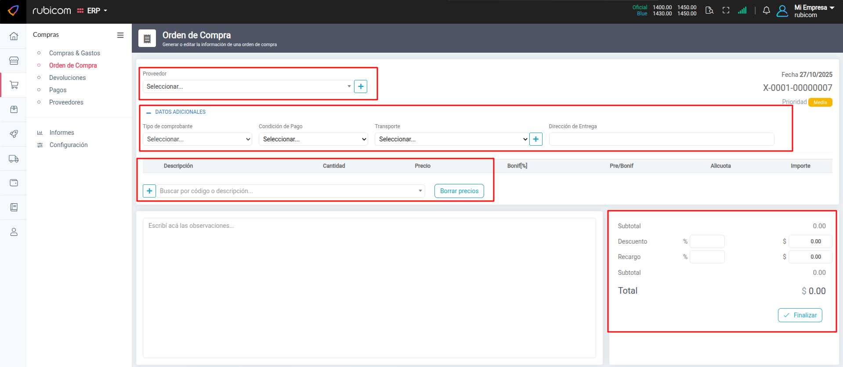The height and width of the screenshot is (367, 843).
Task: Click the home icon in left sidebar
Action: coord(14,36)
